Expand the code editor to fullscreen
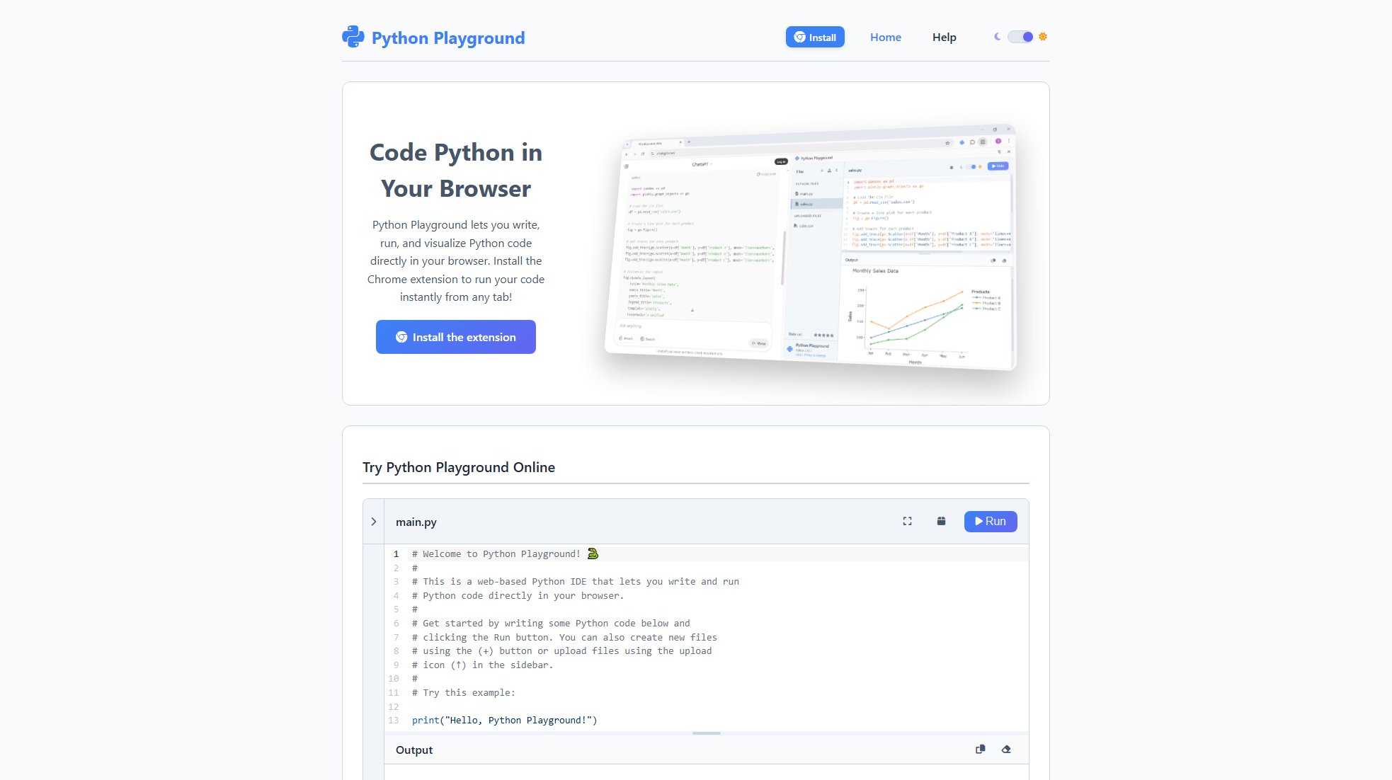This screenshot has height=780, width=1392. [x=907, y=521]
